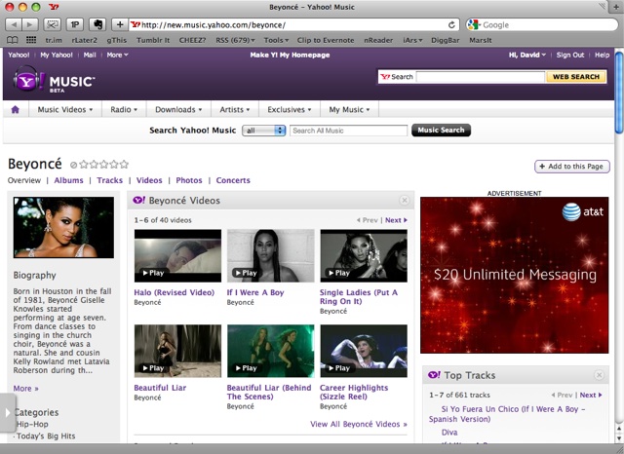624x454 pixels.
Task: Open the Clip to Evernote bookmarklet
Action: click(326, 40)
